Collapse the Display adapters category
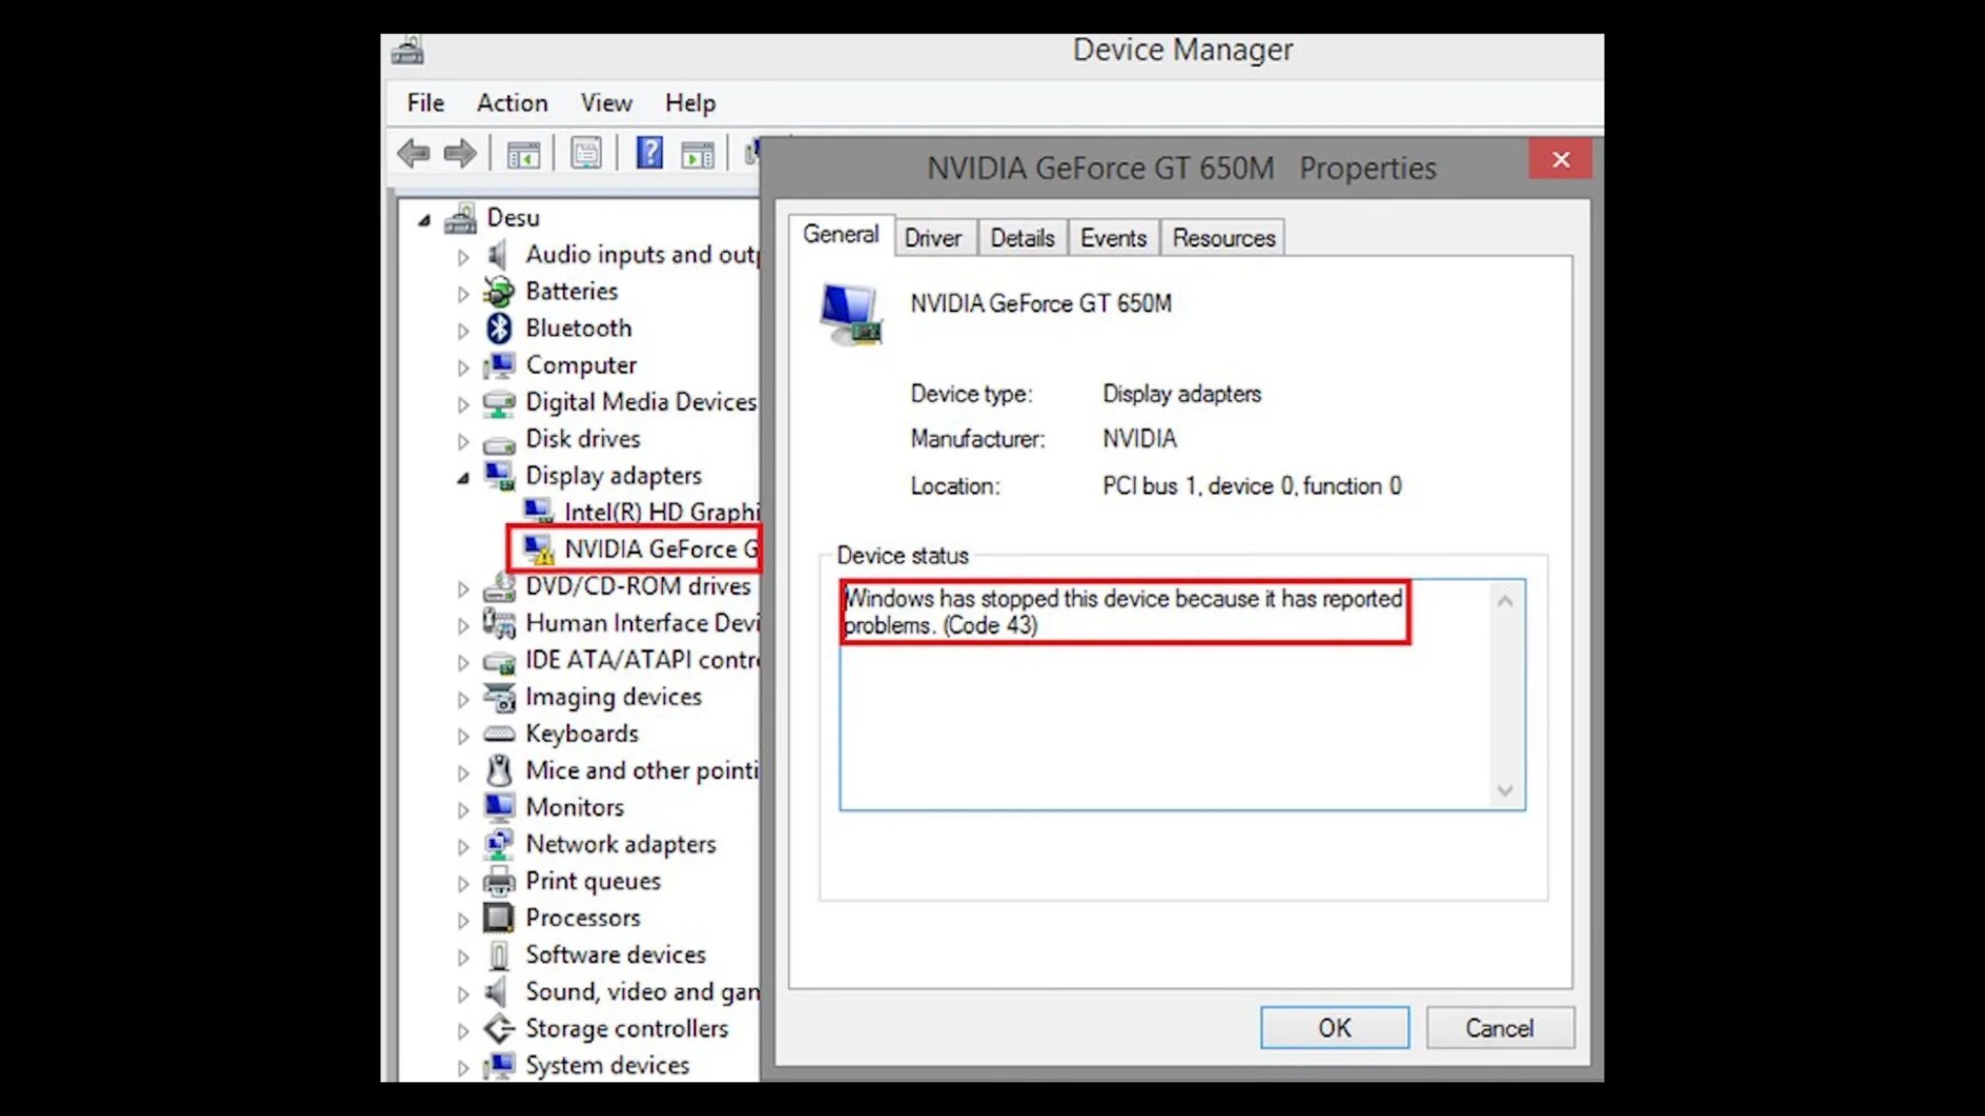This screenshot has width=1985, height=1116. click(463, 477)
